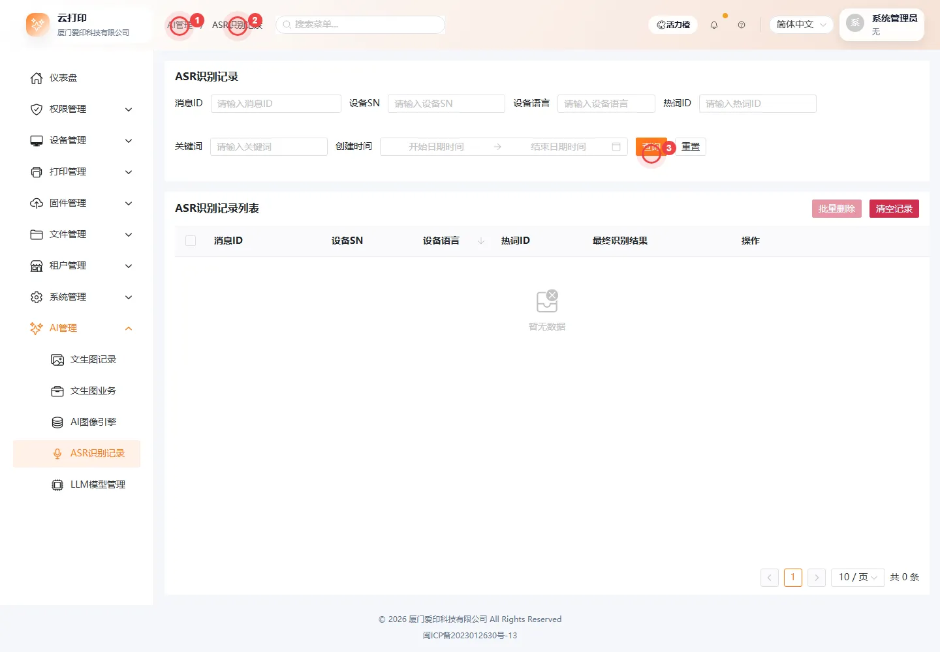Collapse the AI管理 menu chevron
Image resolution: width=940 pixels, height=652 pixels.
pos(129,329)
